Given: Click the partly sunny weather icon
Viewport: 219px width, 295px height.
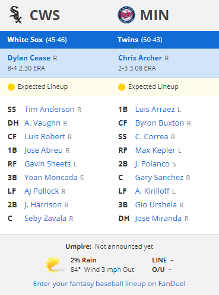Looking at the screenshot, I should [x=55, y=265].
